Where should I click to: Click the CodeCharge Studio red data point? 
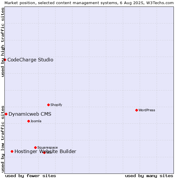5,60
